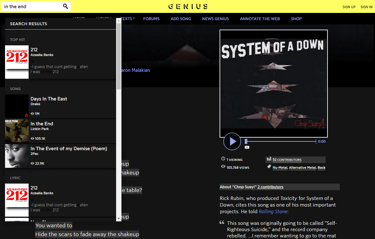Click the System of a Down album artwork
This screenshot has width=375, height=239.
point(274,83)
